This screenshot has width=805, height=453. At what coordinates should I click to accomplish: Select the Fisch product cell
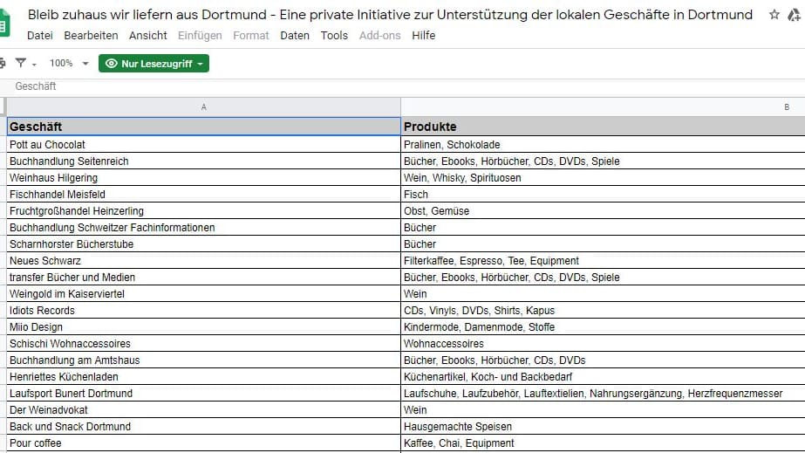point(603,194)
